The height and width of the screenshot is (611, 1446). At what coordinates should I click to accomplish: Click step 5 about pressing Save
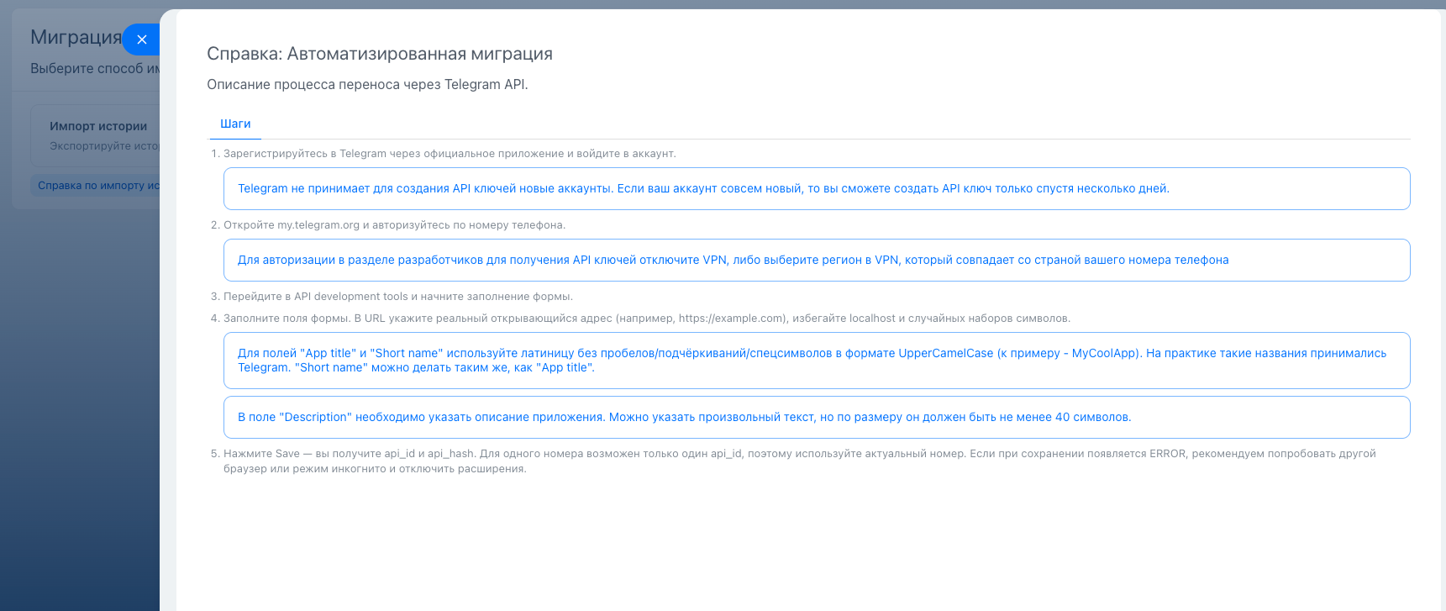coord(799,461)
